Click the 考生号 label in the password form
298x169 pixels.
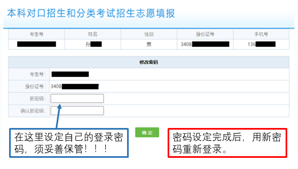37,75
